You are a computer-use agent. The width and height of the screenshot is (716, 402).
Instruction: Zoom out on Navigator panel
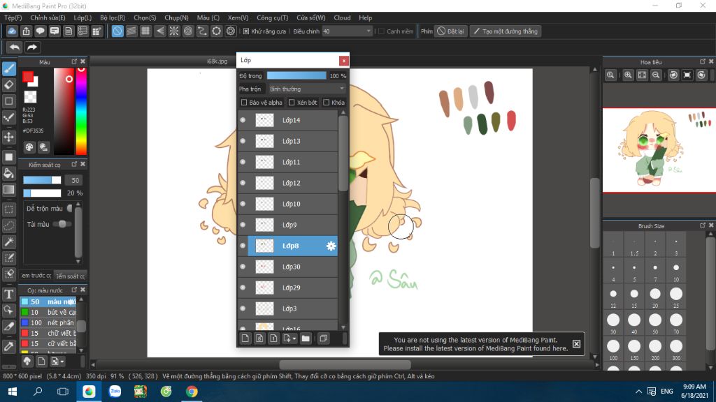pos(656,75)
